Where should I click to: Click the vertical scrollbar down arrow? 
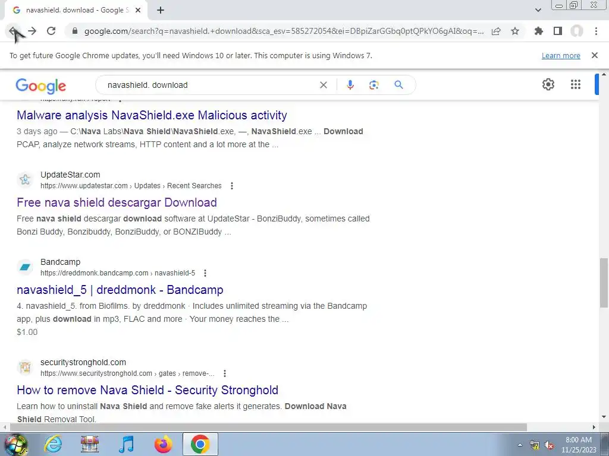(604, 417)
